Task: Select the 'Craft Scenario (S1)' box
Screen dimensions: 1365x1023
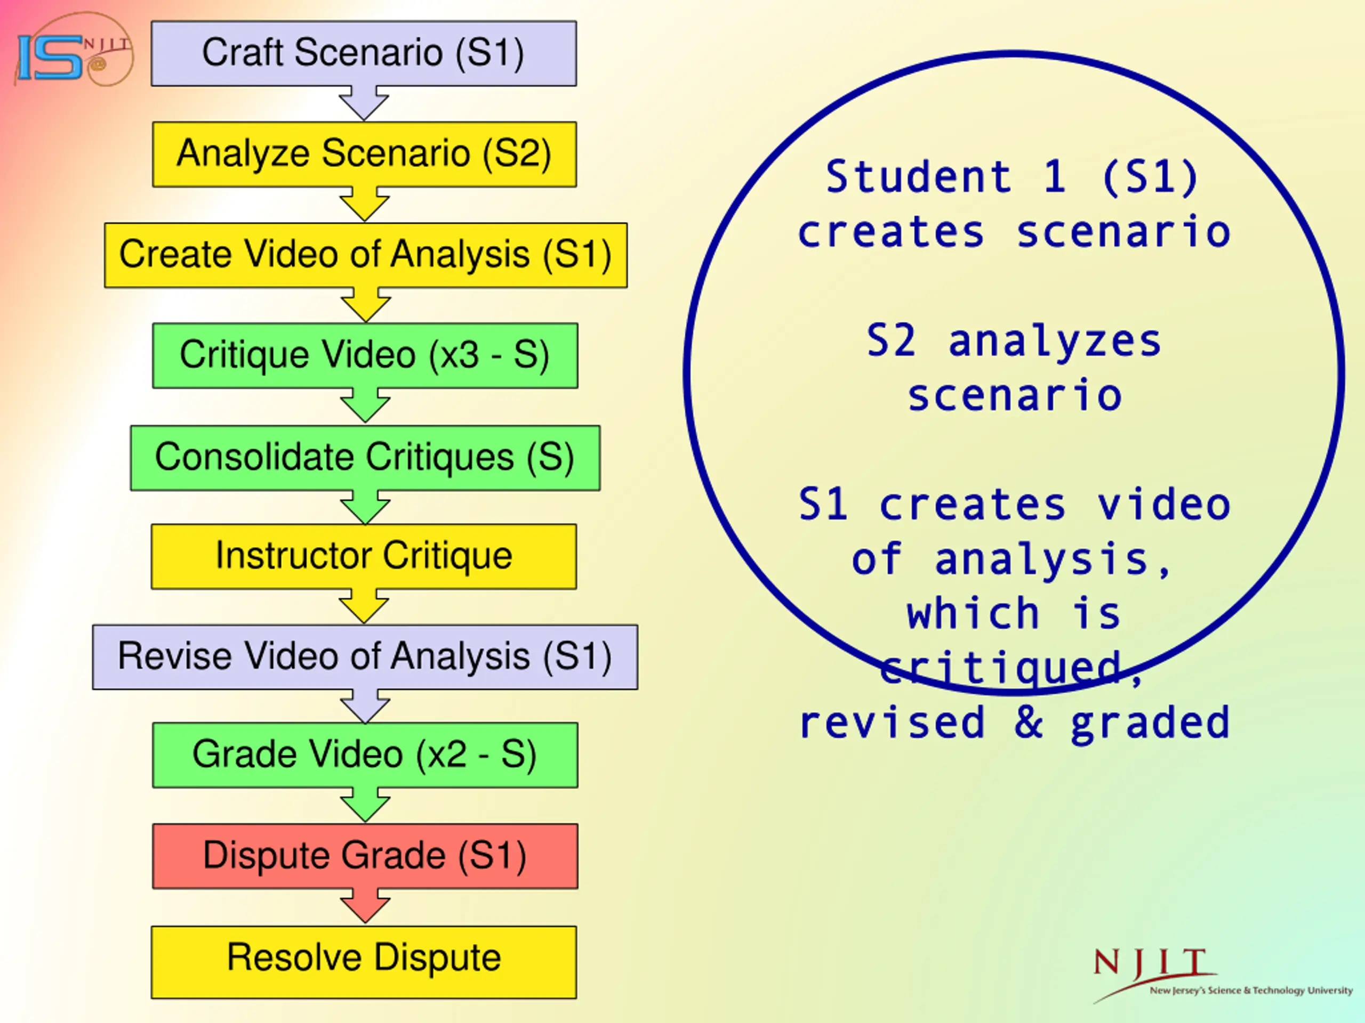Action: 364,54
